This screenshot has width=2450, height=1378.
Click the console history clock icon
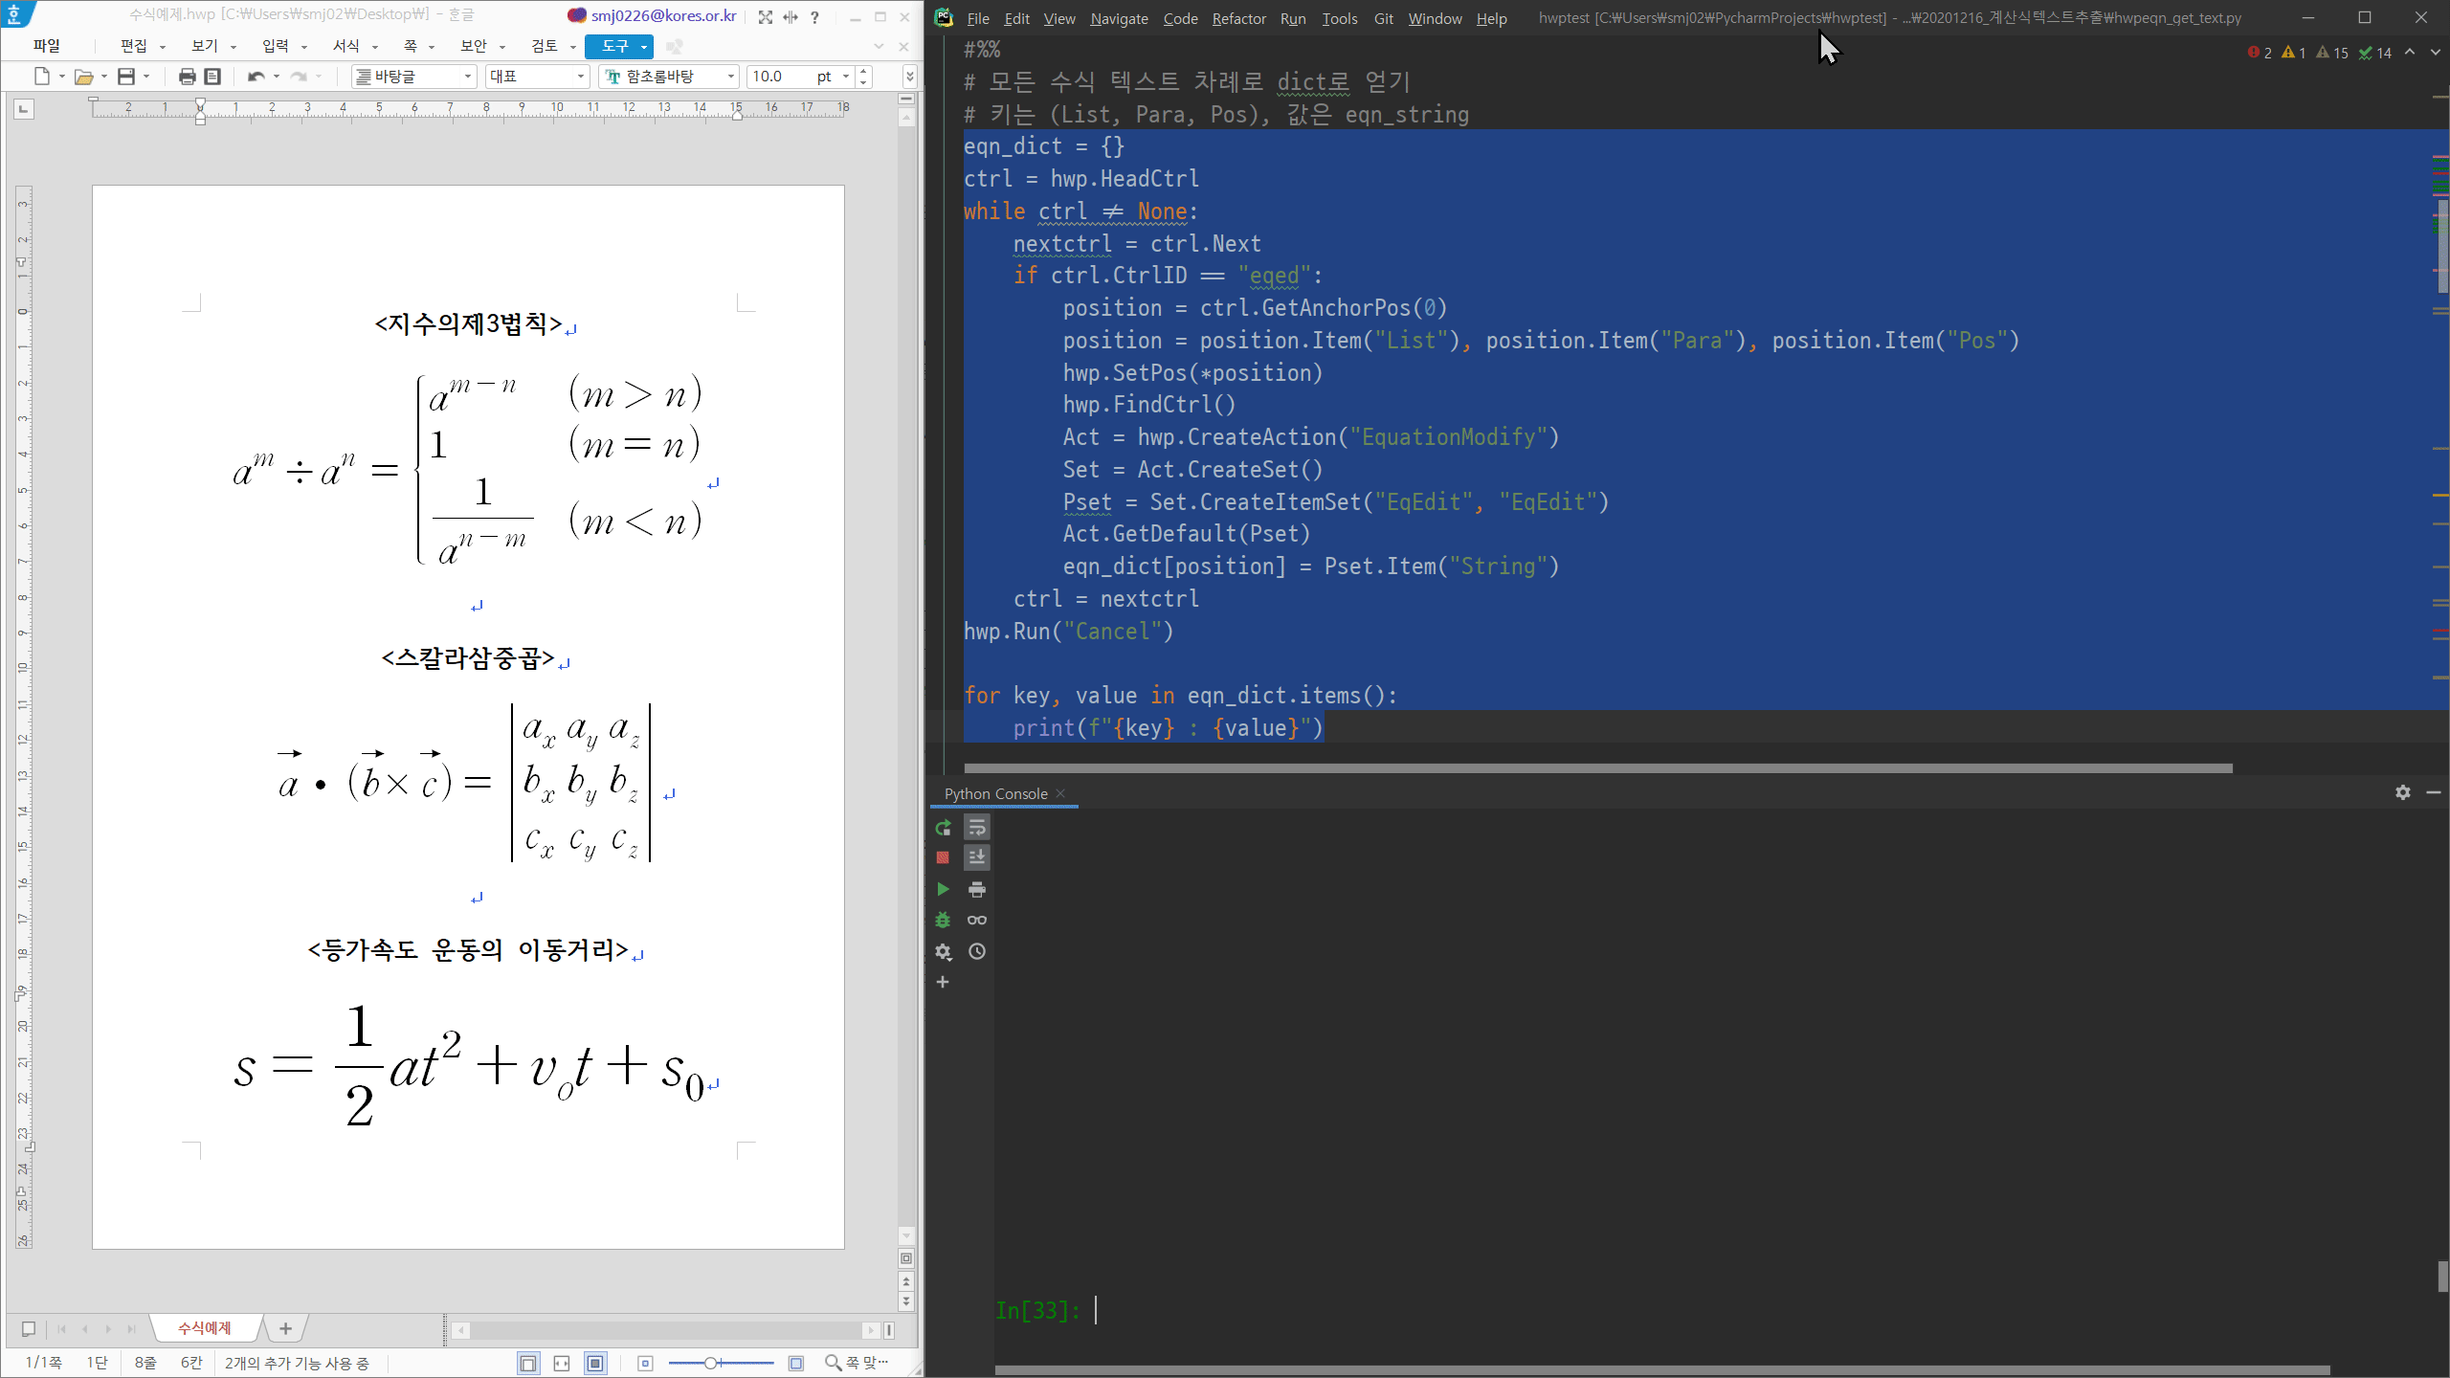tap(976, 951)
